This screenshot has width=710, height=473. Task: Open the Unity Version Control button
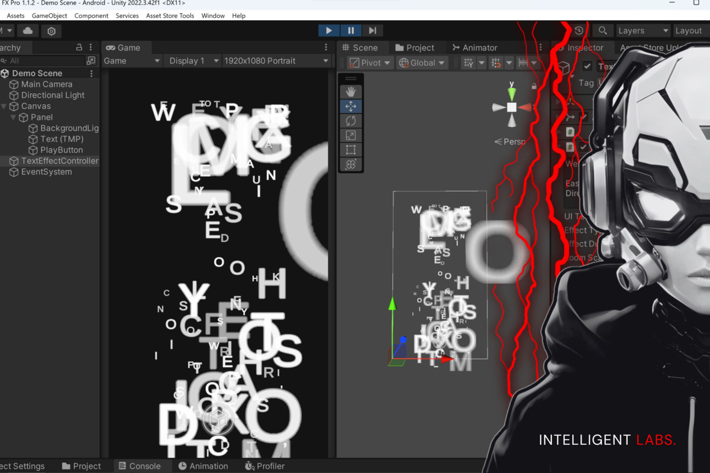click(51, 31)
